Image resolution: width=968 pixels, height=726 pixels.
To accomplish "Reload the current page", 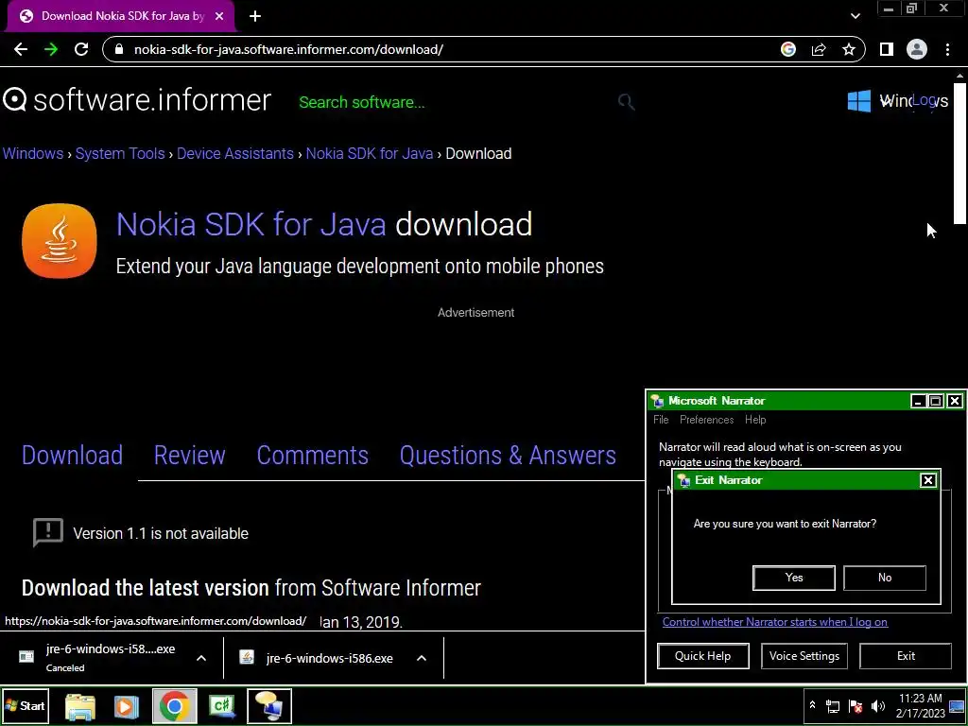I will pos(81,50).
